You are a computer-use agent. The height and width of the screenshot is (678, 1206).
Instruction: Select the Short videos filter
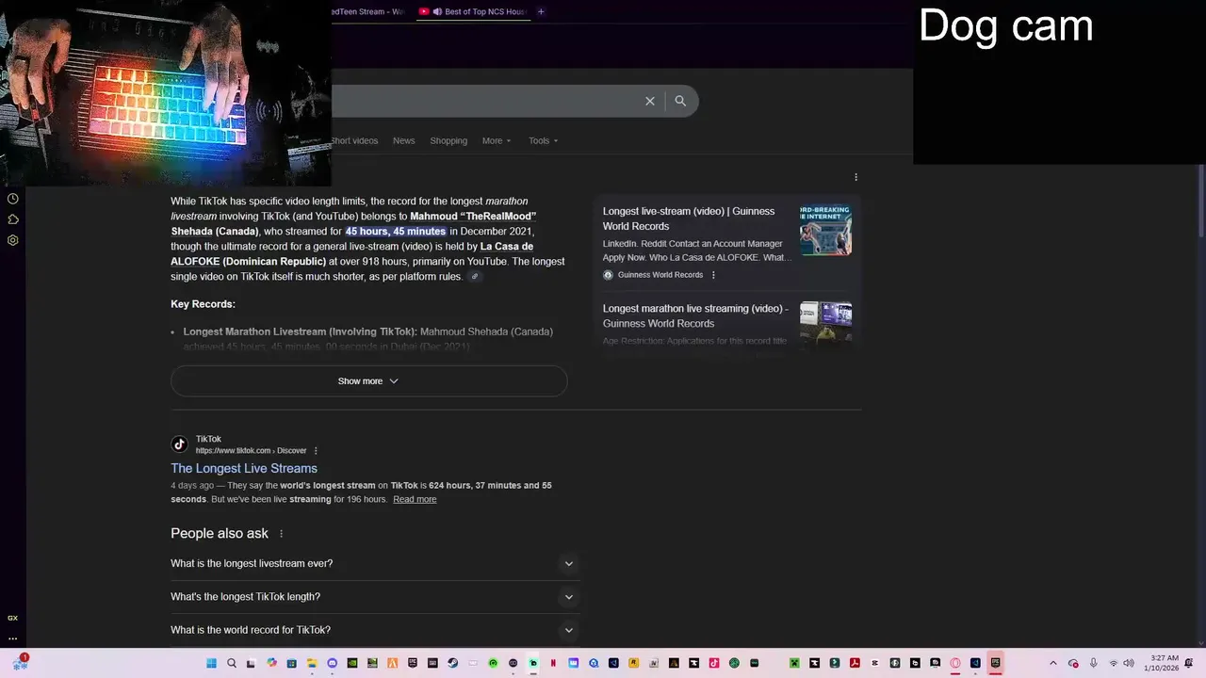click(354, 141)
